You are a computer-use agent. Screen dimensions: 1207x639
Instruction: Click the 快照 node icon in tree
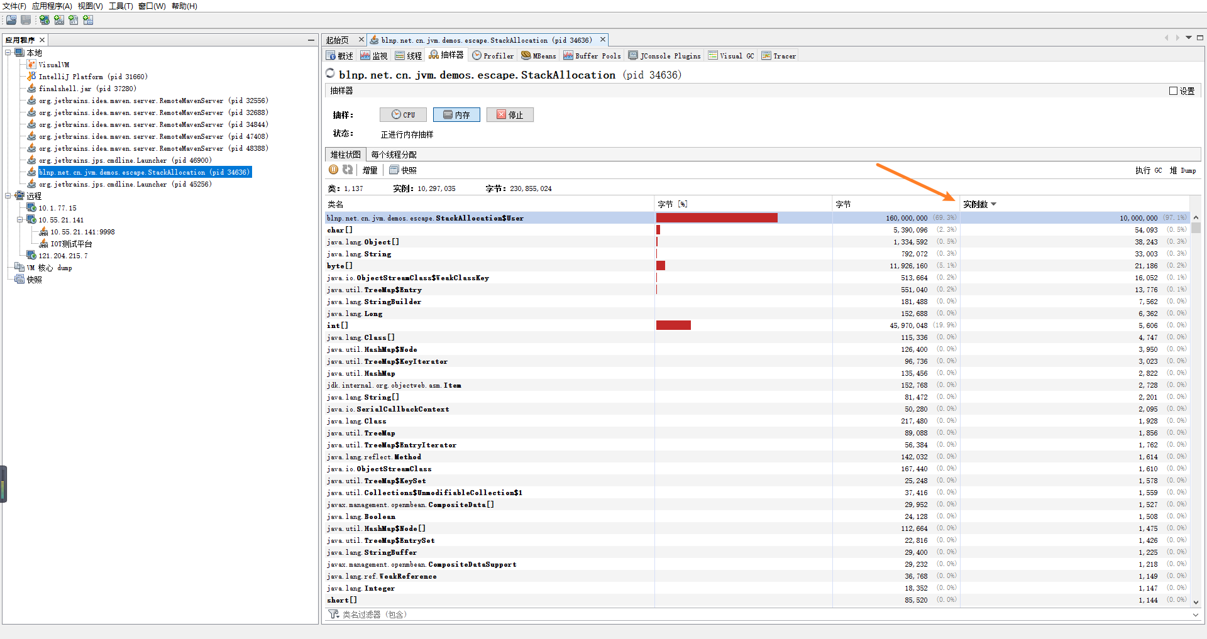(19, 280)
